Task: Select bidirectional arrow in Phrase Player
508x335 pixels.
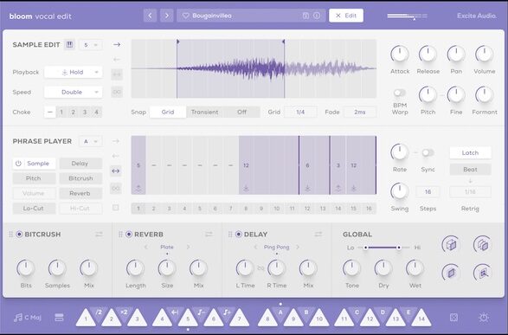Action: coord(116,171)
